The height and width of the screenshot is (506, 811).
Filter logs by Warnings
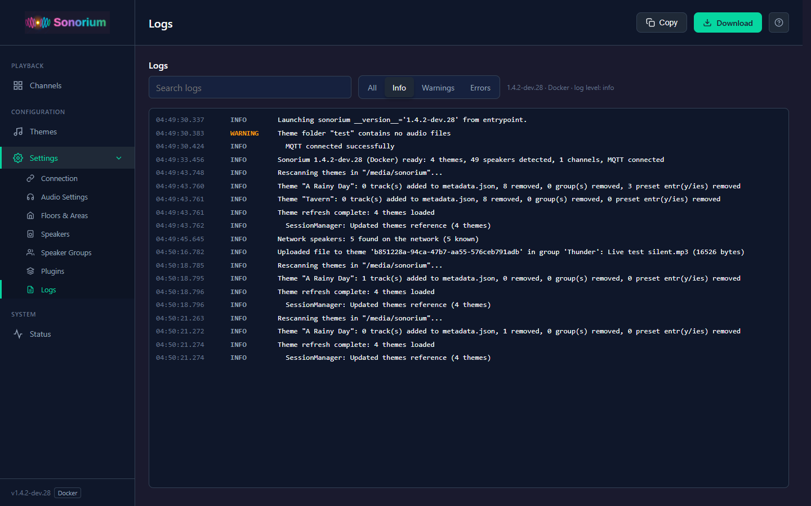click(x=438, y=88)
